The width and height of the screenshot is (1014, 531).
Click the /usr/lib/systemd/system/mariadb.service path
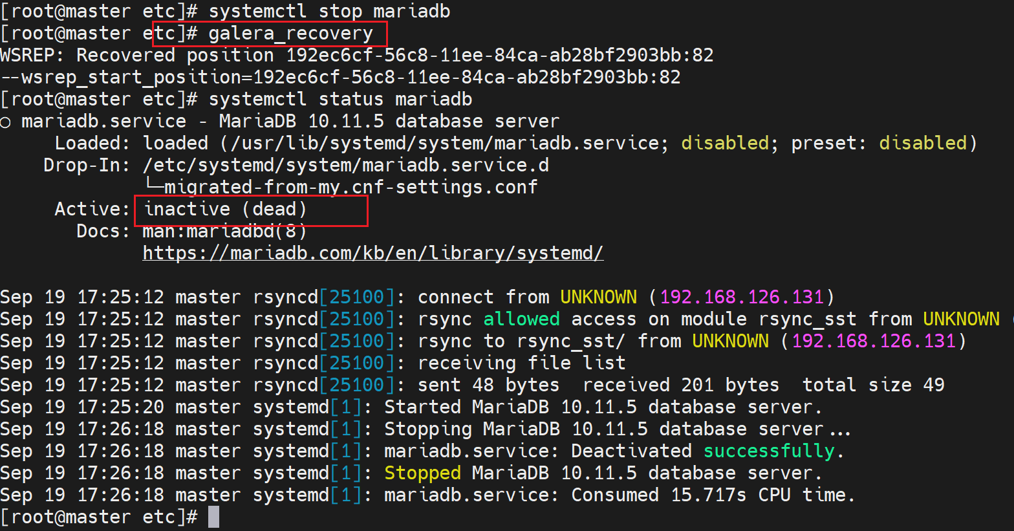[446, 143]
